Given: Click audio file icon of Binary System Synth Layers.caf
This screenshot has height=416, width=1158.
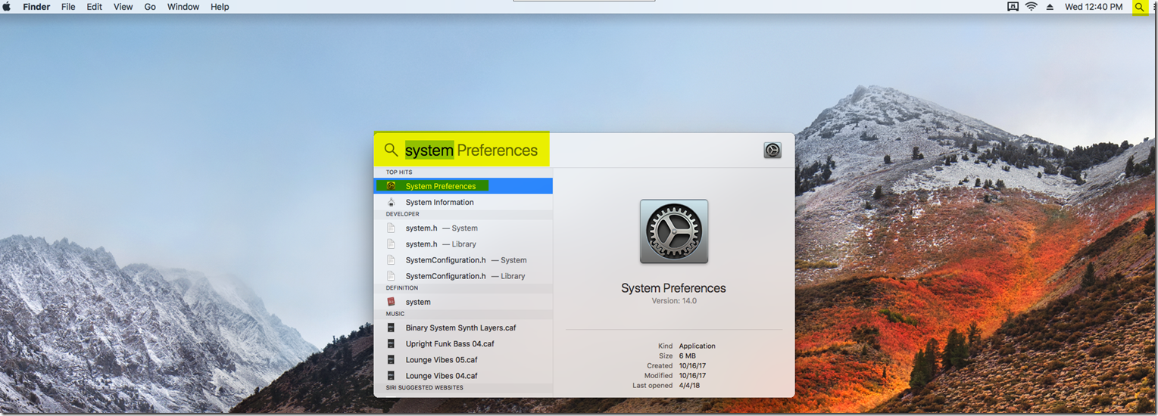Looking at the screenshot, I should (391, 328).
